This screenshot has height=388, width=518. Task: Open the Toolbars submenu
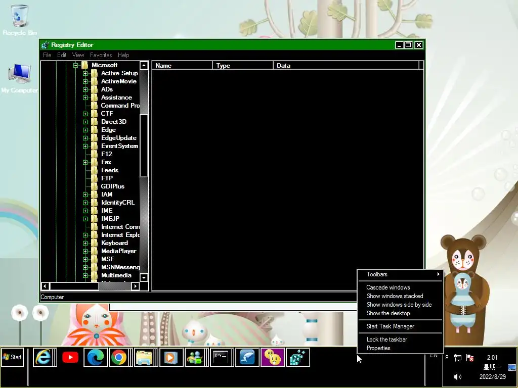pyautogui.click(x=401, y=274)
